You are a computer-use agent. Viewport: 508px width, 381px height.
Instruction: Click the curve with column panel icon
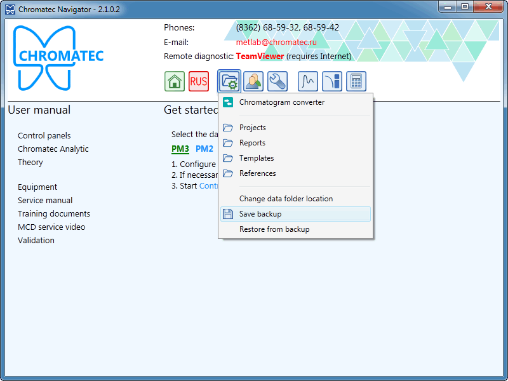pos(332,81)
